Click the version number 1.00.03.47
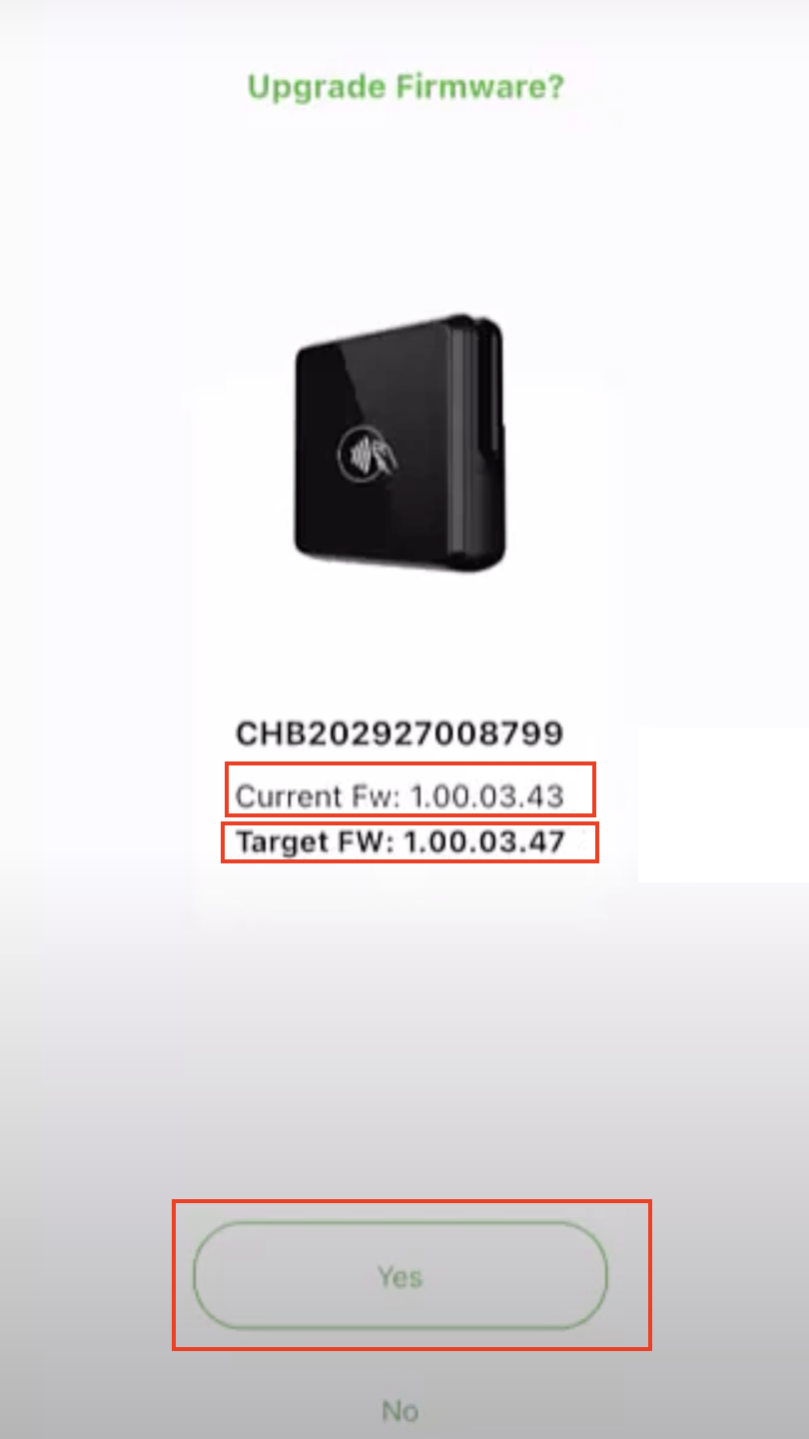This screenshot has height=1439, width=809. pos(484,842)
